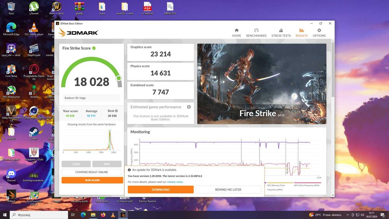Launch Wiedźmin 3 Dziki Gon from the desktop
Screen dimensions: 389x219
pyautogui.click(x=34, y=156)
